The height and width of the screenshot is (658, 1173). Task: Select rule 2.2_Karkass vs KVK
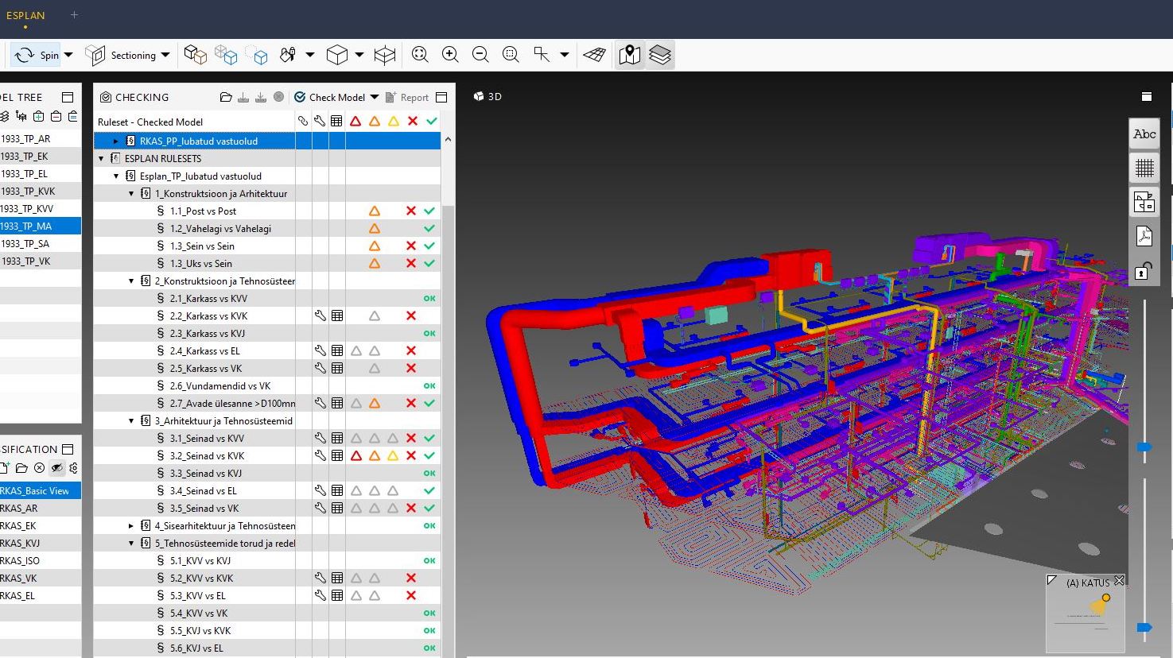pyautogui.click(x=208, y=316)
